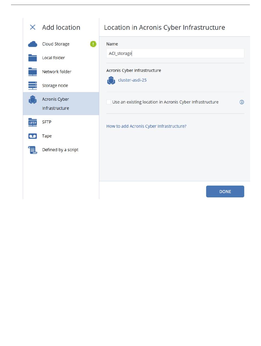Click the Name label above input

point(112,44)
